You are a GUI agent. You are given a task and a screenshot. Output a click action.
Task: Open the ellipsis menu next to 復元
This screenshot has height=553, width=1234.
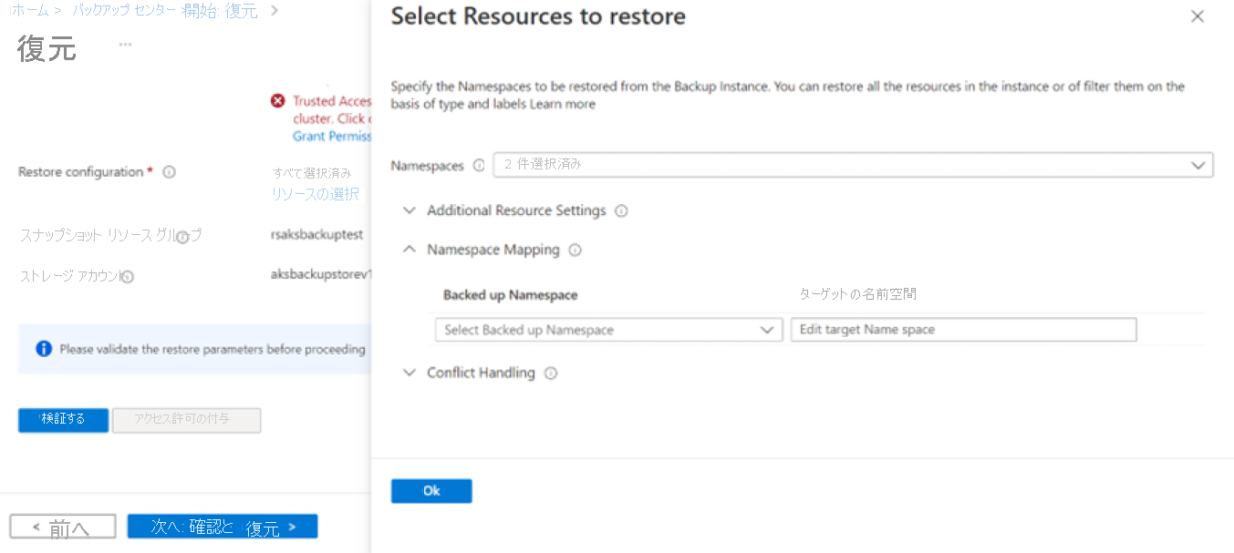[x=125, y=45]
